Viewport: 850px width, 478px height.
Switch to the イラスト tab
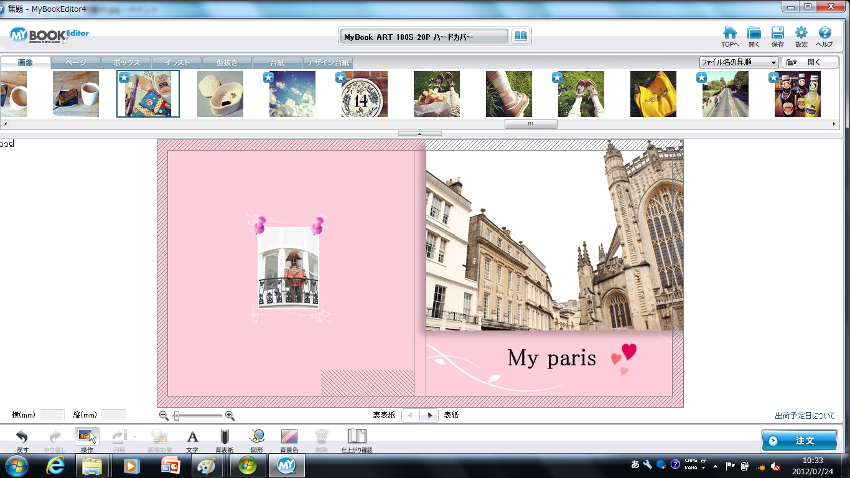[x=177, y=63]
